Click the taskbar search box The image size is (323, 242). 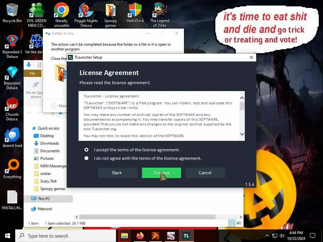coord(66,236)
